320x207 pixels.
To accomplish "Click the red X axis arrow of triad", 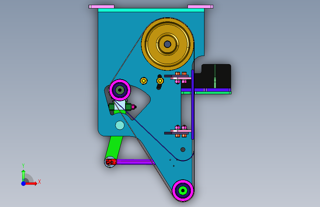I will click(31, 183).
